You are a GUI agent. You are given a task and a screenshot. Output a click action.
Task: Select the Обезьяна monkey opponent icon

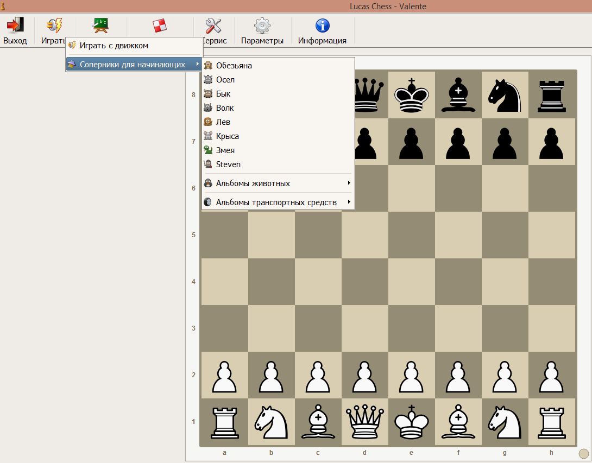[x=208, y=65]
